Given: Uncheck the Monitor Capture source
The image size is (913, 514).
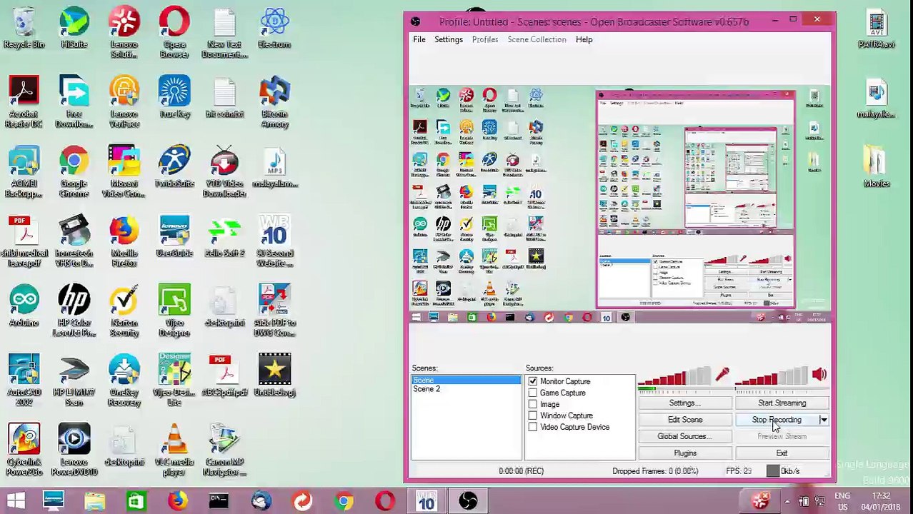Looking at the screenshot, I should tap(533, 382).
